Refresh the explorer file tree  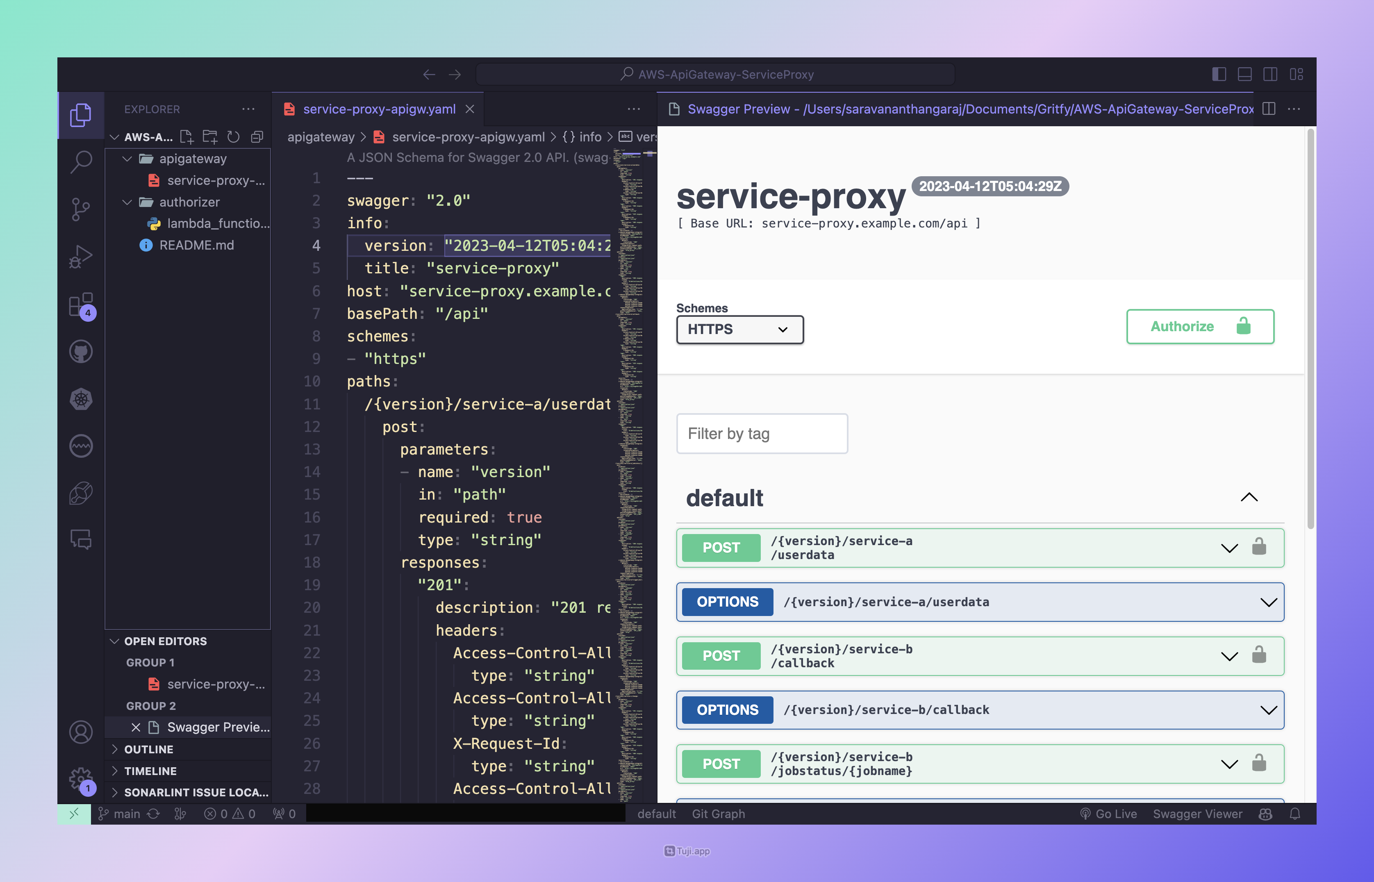233,137
